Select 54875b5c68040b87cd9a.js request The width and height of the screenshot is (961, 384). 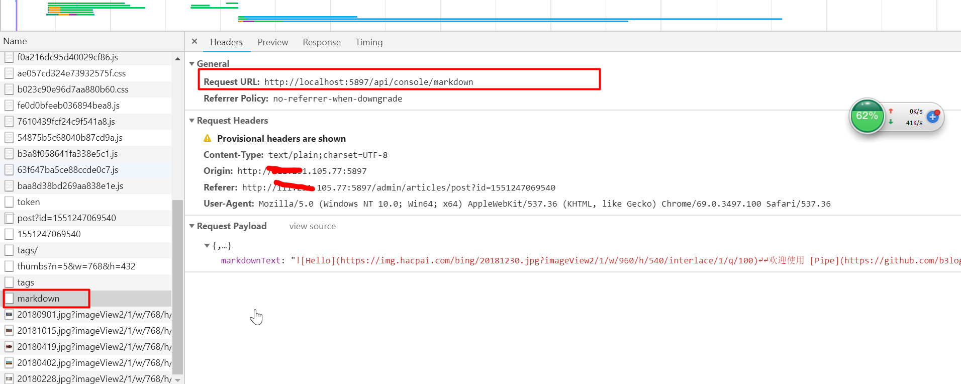[x=85, y=138]
